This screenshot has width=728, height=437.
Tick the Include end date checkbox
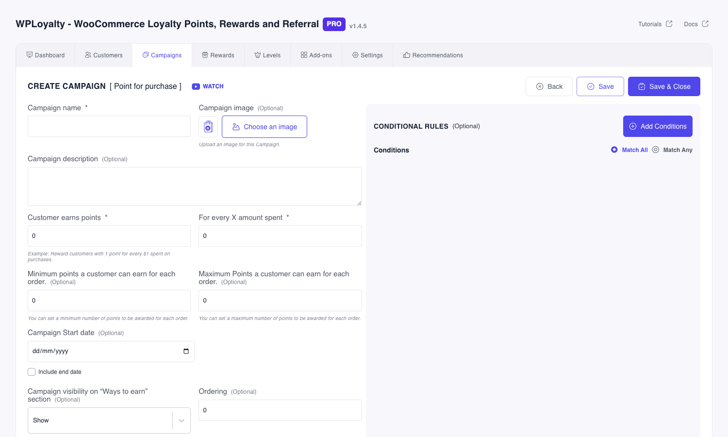tap(32, 372)
